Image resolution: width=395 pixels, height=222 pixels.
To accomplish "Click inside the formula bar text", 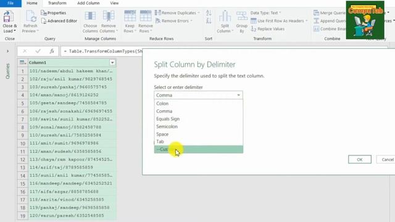I will point(103,51).
